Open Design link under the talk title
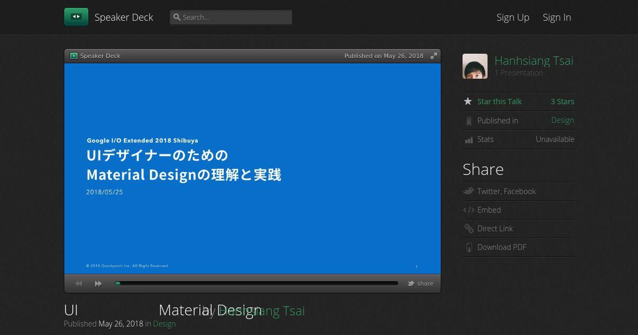The image size is (638, 335). 164,323
